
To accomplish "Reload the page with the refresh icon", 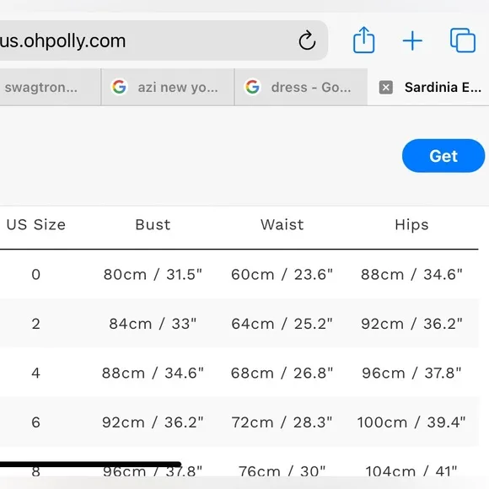I will click(x=307, y=40).
